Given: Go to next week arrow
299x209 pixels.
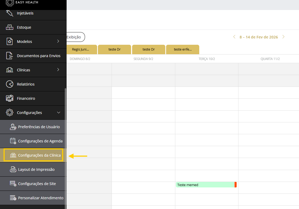Looking at the screenshot, I should (x=283, y=37).
